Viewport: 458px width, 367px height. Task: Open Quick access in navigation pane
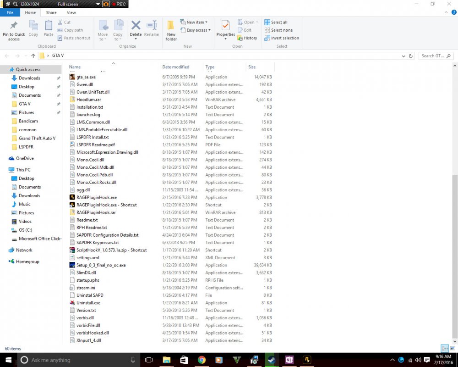pyautogui.click(x=28, y=70)
